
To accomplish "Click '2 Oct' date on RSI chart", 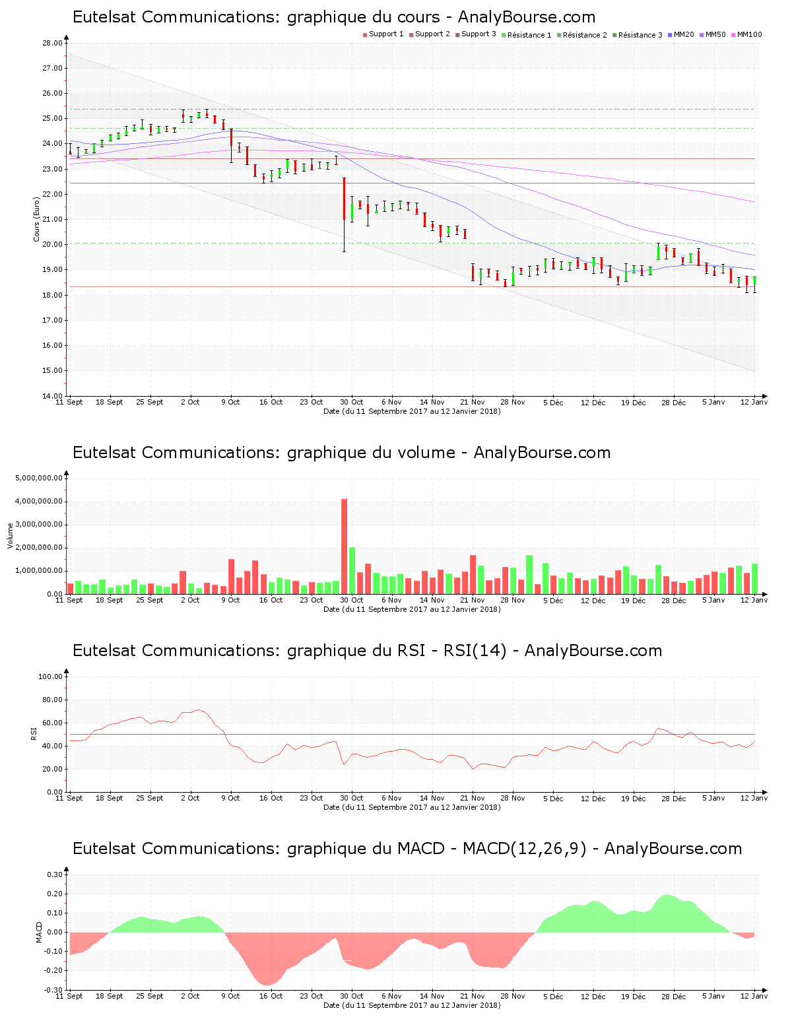I will coord(190,798).
